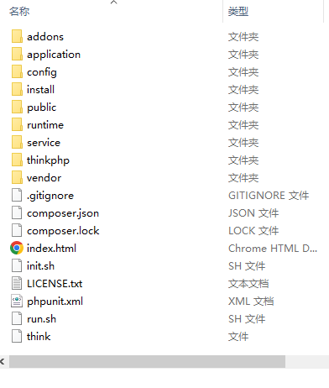The width and height of the screenshot is (329, 388).
Task: Click the JSON 文件 type cell
Action: point(253,213)
